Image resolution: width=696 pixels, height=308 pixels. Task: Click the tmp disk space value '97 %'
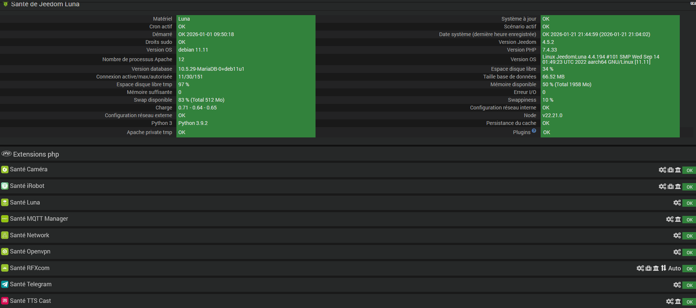[184, 84]
